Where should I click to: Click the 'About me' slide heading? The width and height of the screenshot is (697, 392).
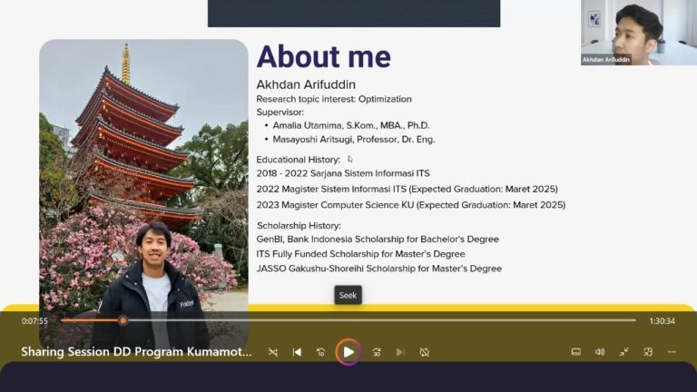point(323,56)
